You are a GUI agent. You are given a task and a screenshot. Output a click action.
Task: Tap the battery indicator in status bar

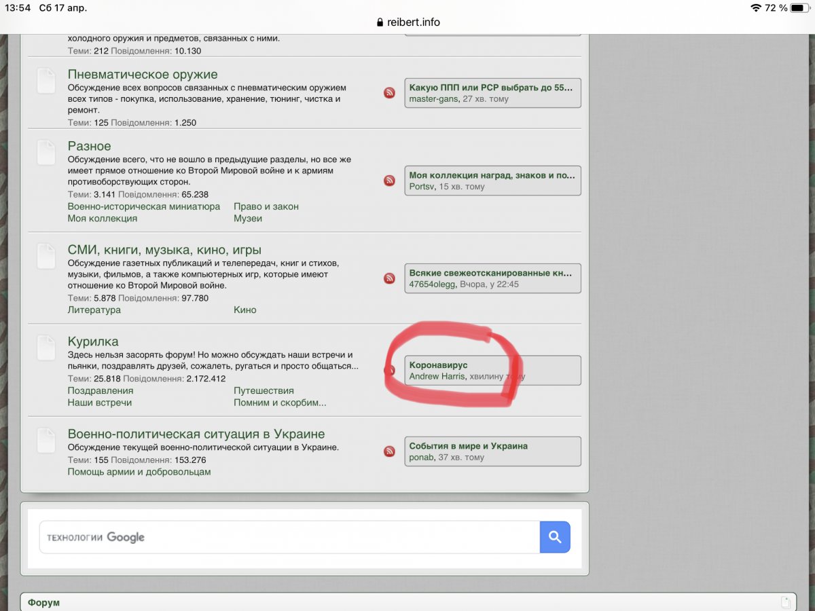(799, 8)
